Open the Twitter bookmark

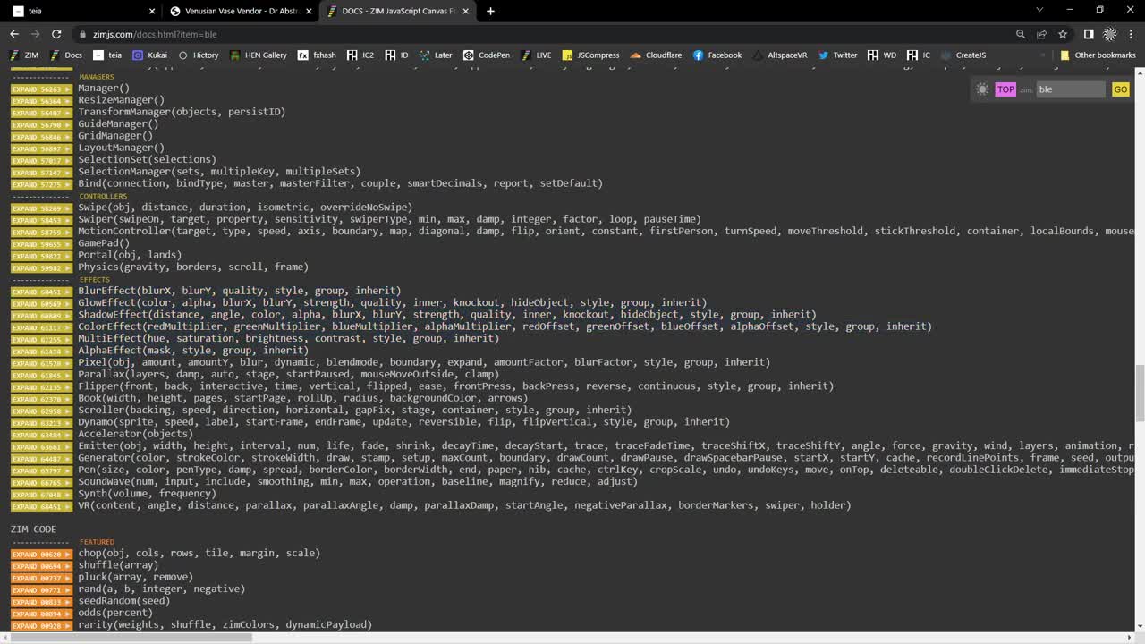tap(837, 55)
